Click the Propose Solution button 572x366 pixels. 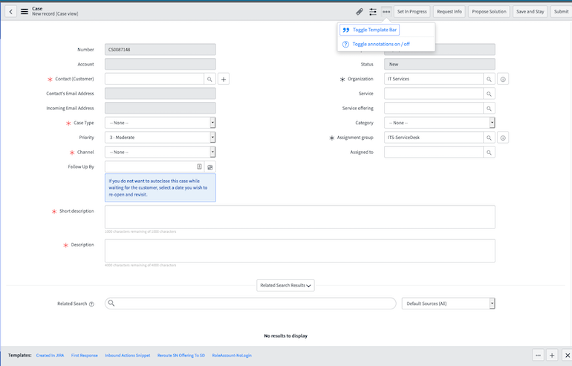point(489,12)
